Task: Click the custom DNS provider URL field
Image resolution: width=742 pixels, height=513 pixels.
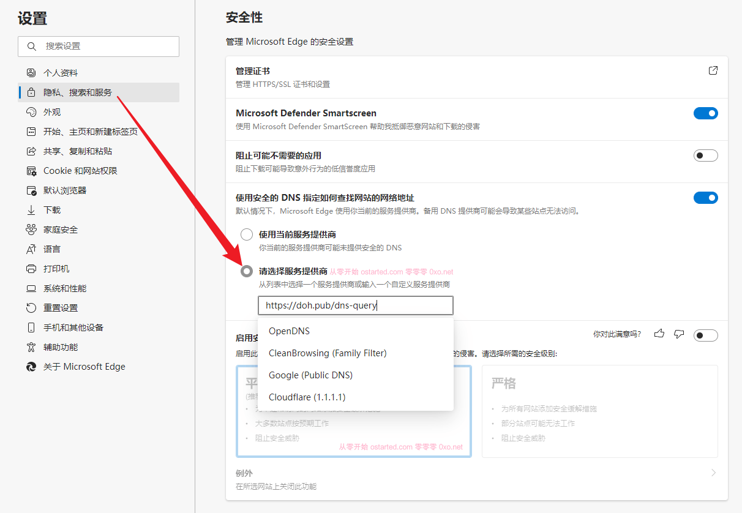Action: [x=356, y=305]
